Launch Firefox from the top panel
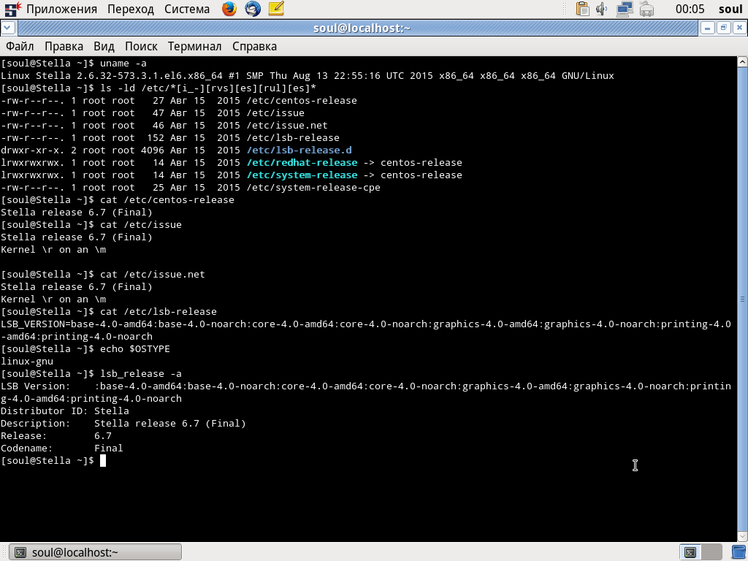This screenshot has width=748, height=561. click(x=229, y=9)
